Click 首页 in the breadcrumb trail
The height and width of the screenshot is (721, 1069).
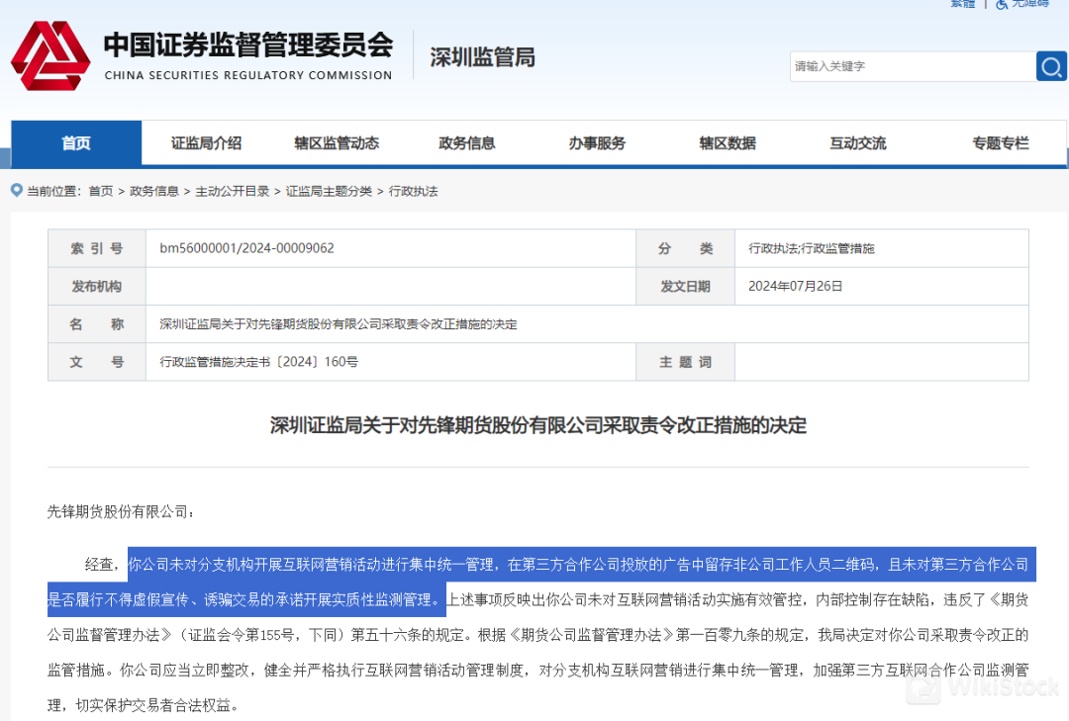pos(100,192)
